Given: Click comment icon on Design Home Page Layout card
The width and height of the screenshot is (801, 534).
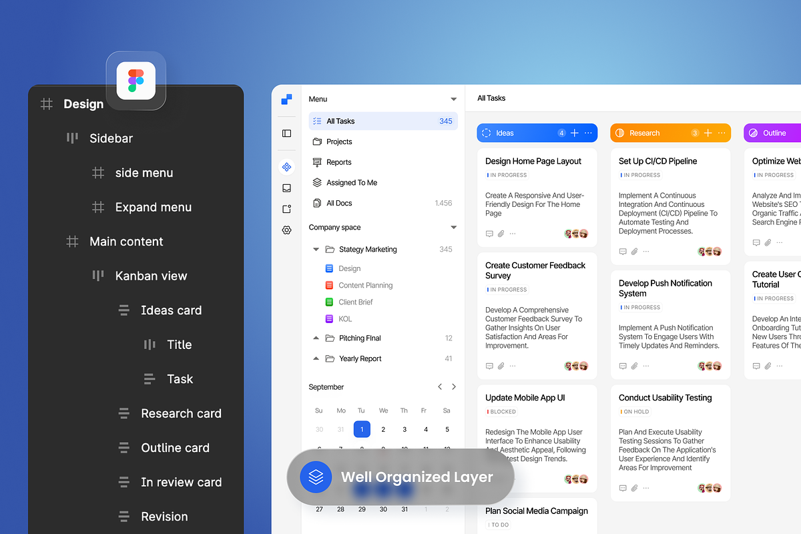Looking at the screenshot, I should tap(489, 234).
